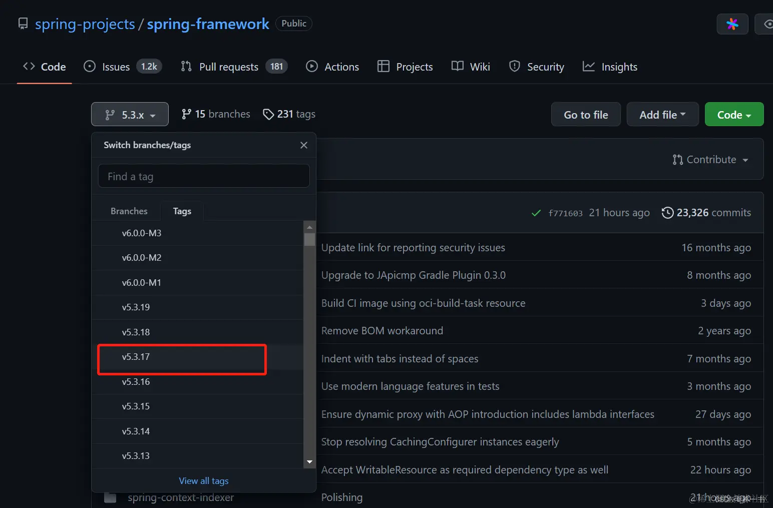This screenshot has width=773, height=508.
Task: Click the repository icon beside spring-projects
Action: pyautogui.click(x=23, y=24)
